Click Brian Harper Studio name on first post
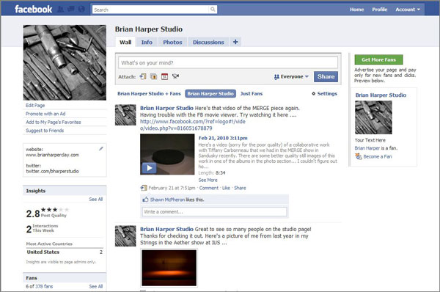The width and height of the screenshot is (440, 292). tap(166, 108)
